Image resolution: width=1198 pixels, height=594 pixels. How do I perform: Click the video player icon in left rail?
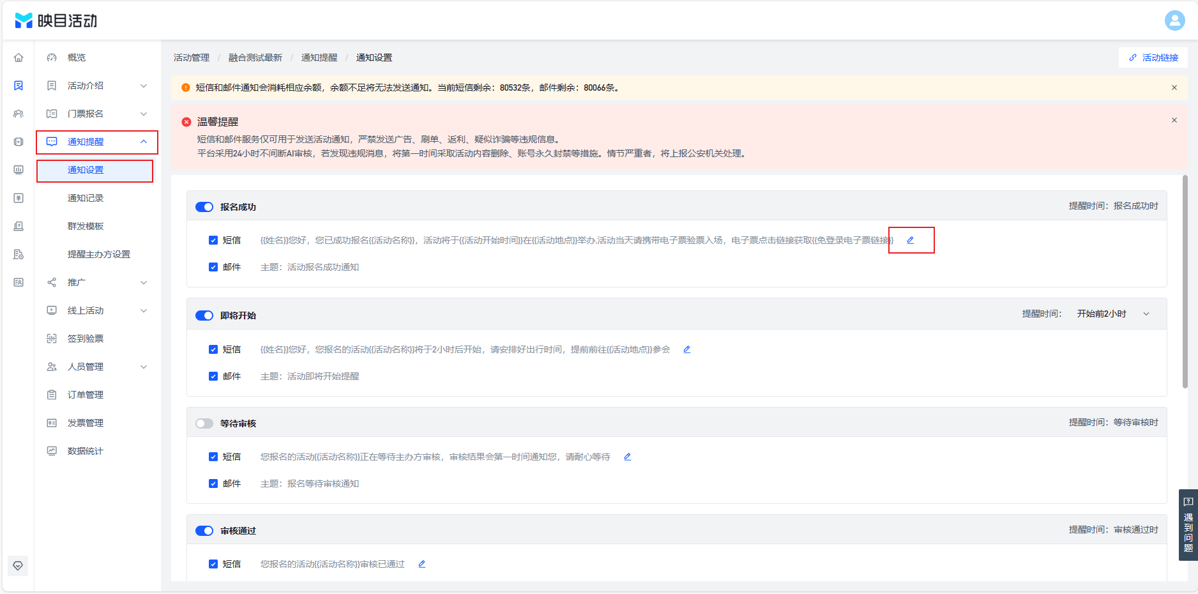[19, 142]
